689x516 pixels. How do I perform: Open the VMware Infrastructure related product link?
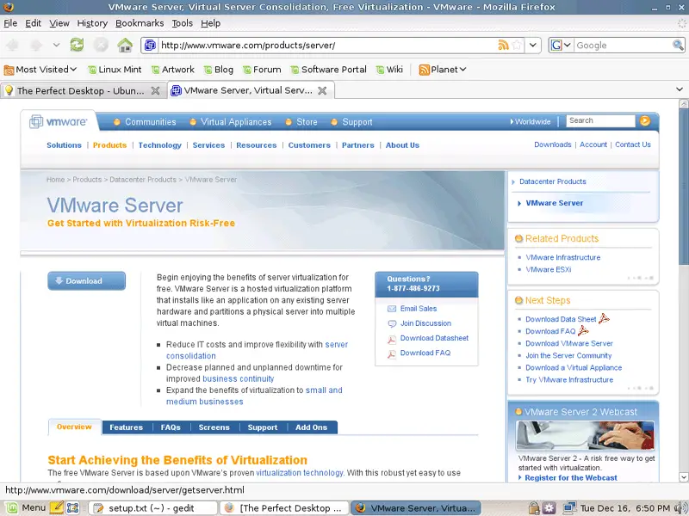563,257
